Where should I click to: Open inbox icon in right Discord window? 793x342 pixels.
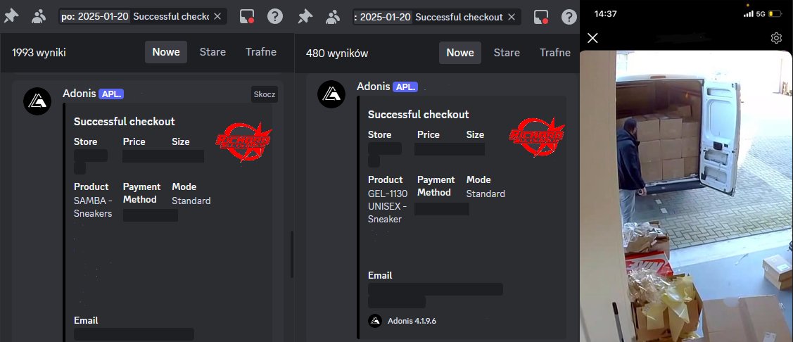(x=542, y=17)
